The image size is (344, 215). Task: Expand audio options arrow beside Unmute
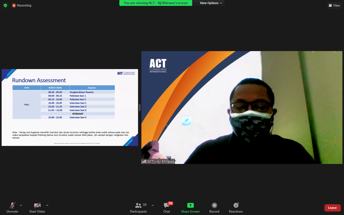(x=21, y=206)
